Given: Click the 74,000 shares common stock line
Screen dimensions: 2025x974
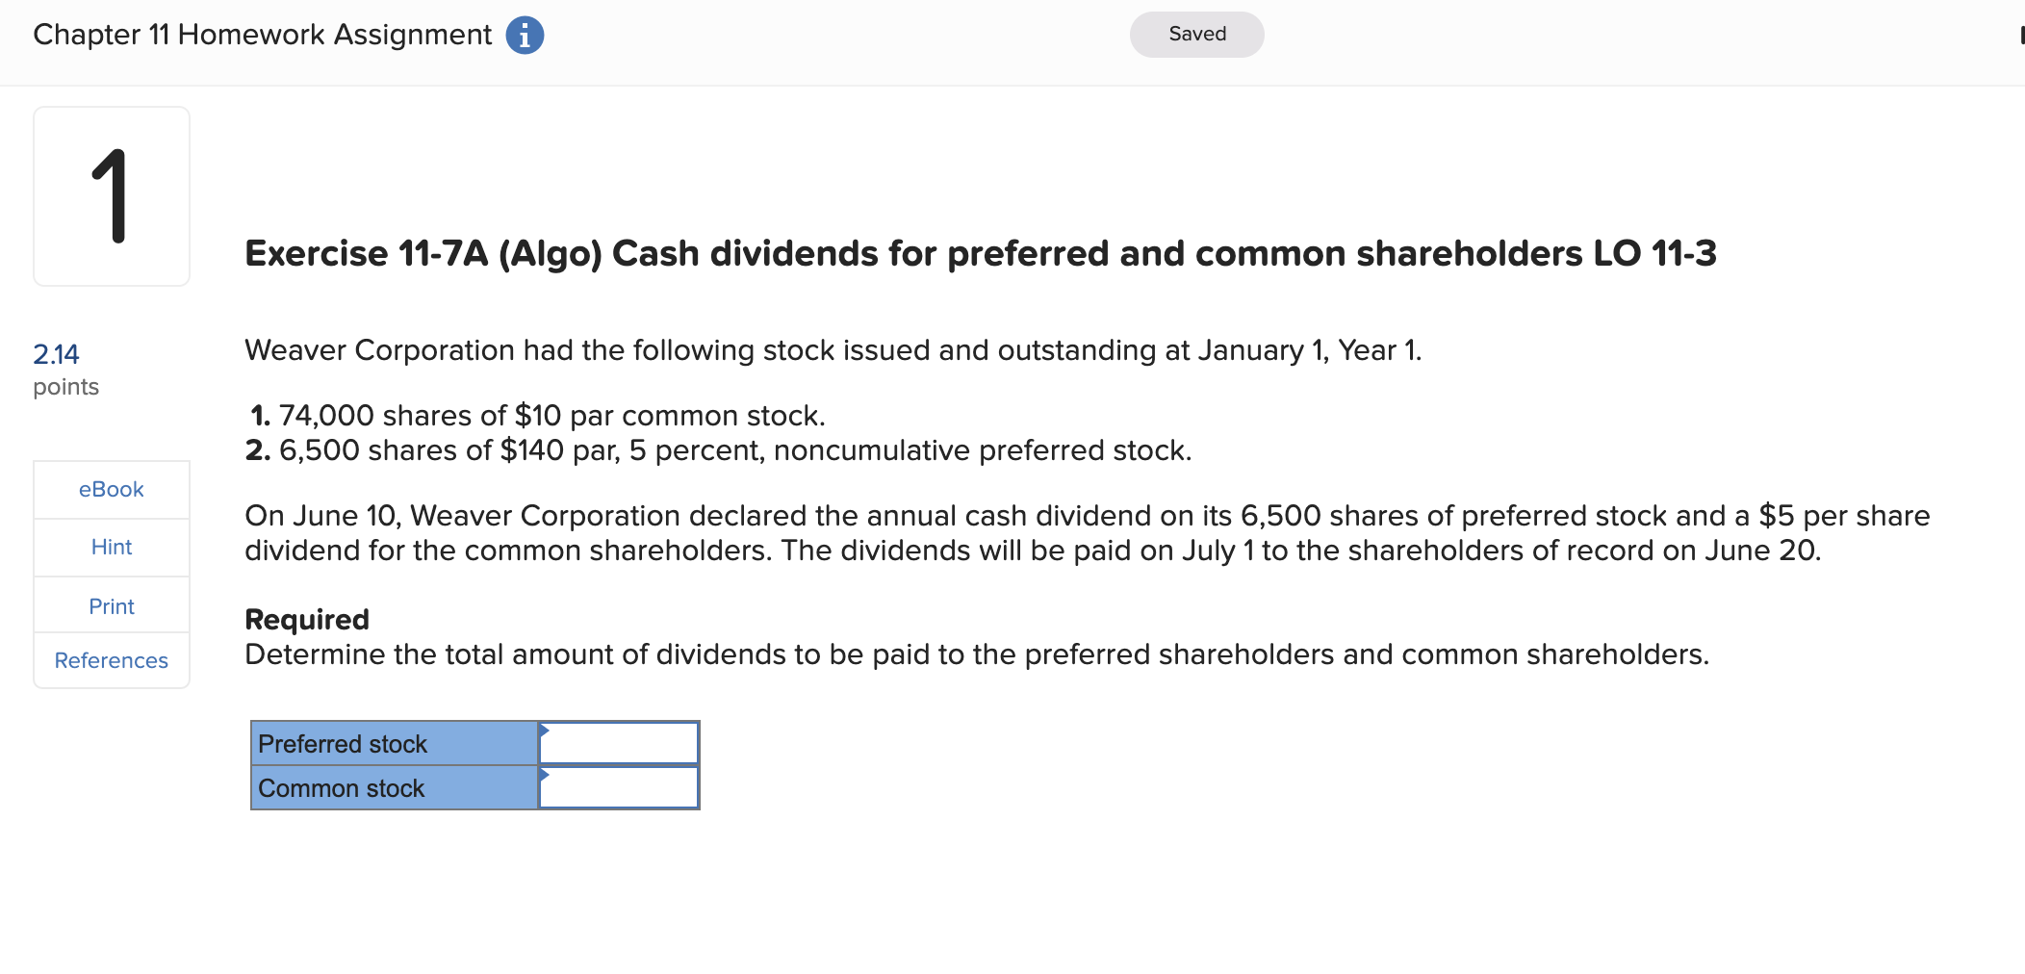Looking at the screenshot, I should pyautogui.click(x=537, y=416).
